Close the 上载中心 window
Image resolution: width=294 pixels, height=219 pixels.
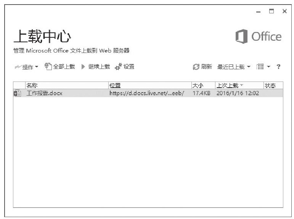284,11
